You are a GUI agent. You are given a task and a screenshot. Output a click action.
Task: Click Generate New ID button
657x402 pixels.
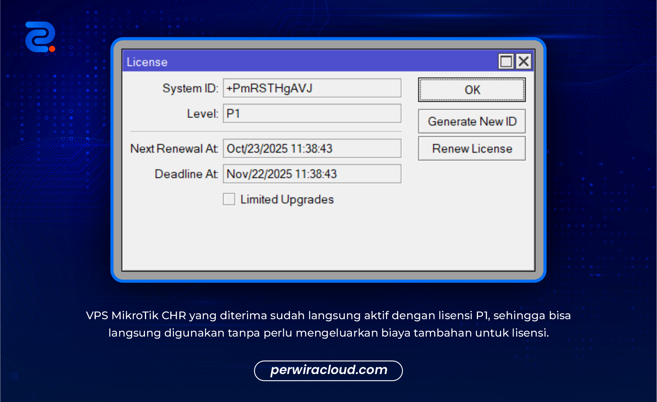click(x=472, y=121)
